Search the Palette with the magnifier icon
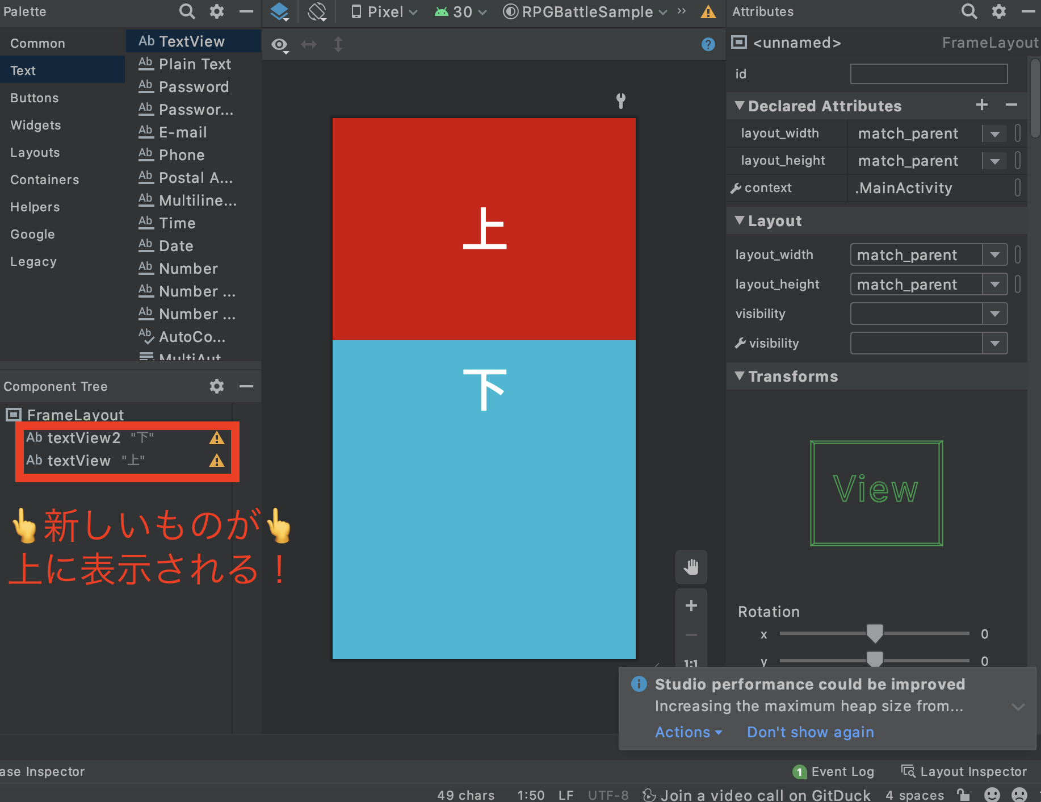Image resolution: width=1041 pixels, height=802 pixels. (x=187, y=11)
